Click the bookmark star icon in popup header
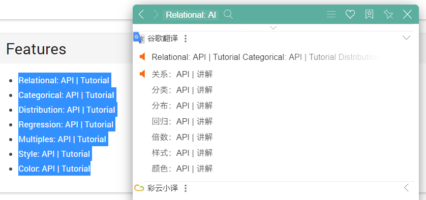This screenshot has height=200, width=426. click(369, 14)
